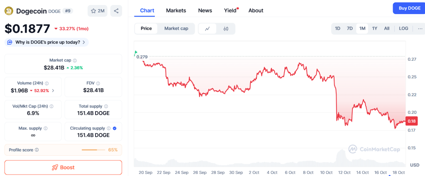Open the chart more options menu

(x=420, y=29)
